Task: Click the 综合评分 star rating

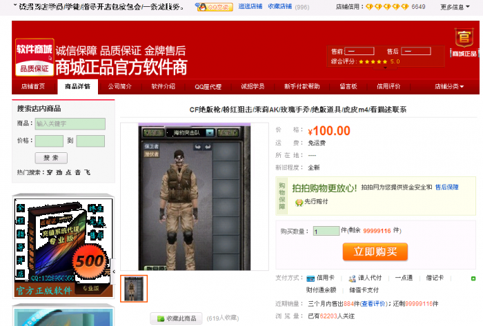Action: click(x=373, y=61)
